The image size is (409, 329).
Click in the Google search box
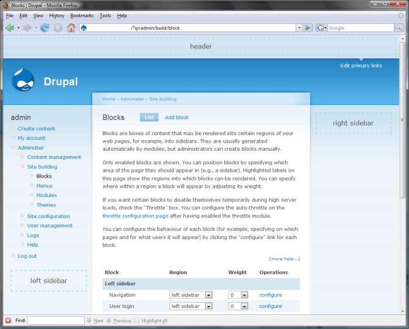(x=361, y=28)
